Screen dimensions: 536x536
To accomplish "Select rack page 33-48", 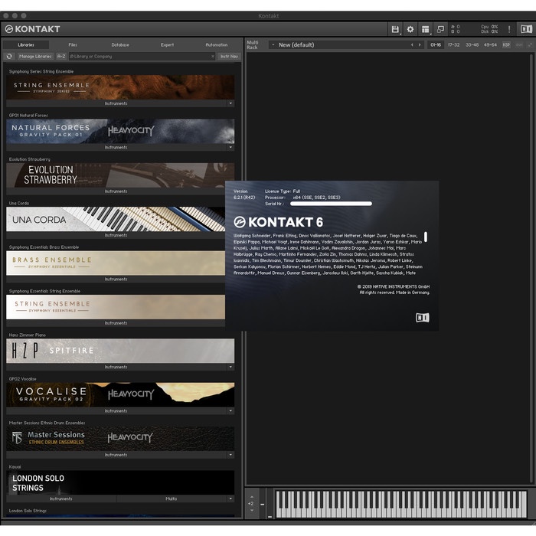I will click(472, 44).
